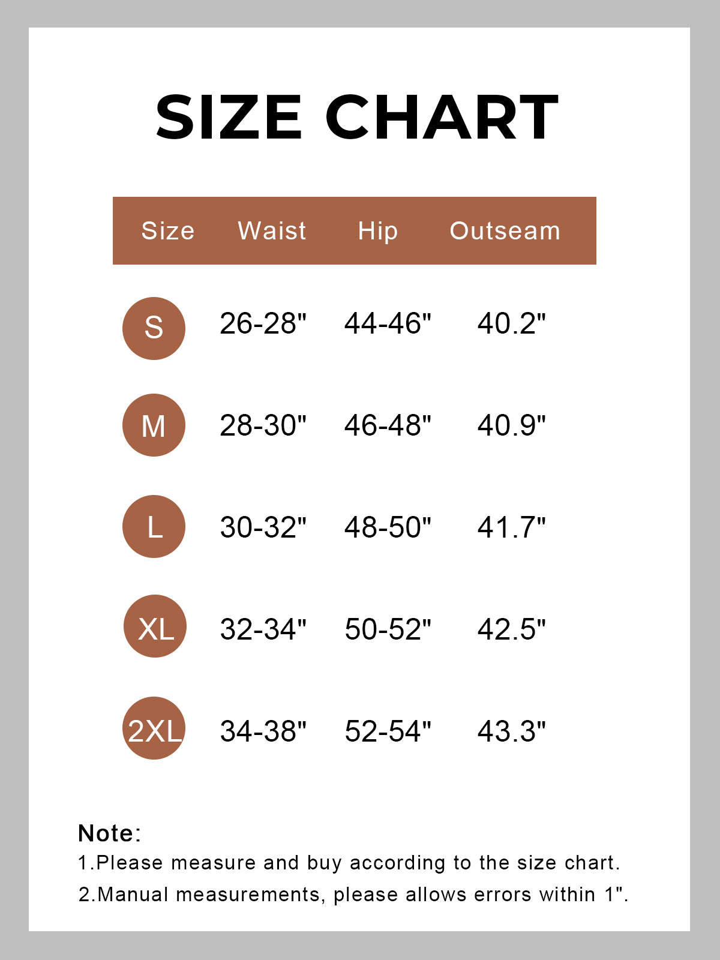Click the Size column header

(168, 231)
